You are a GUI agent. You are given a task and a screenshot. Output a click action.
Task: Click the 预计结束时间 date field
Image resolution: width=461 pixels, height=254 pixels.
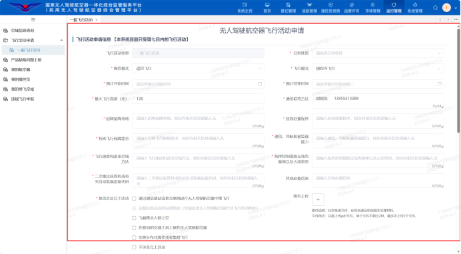(378, 84)
